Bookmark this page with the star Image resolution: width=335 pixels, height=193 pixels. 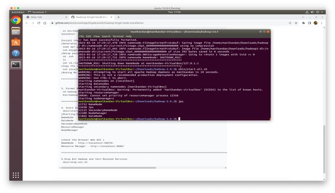tap(296, 23)
